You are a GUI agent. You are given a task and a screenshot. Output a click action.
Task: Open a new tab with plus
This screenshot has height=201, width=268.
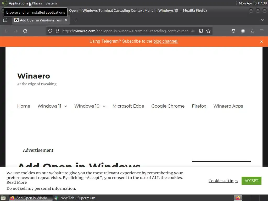click(76, 20)
